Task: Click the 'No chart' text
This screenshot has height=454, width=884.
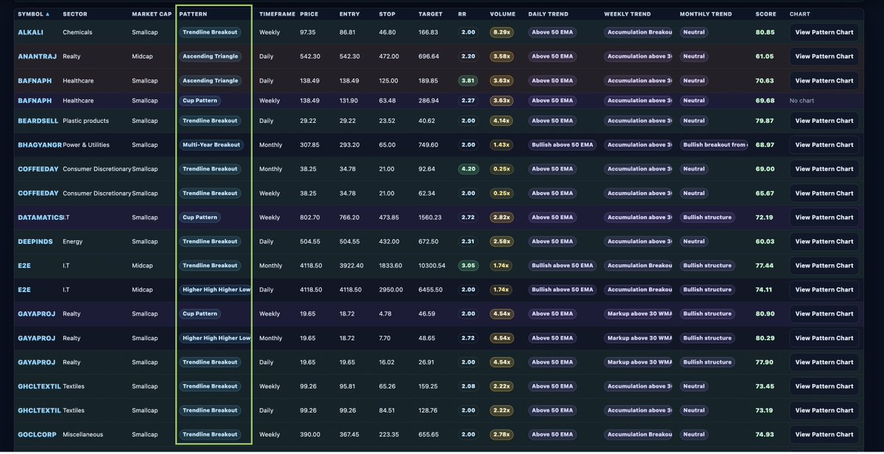Action: 802,101
